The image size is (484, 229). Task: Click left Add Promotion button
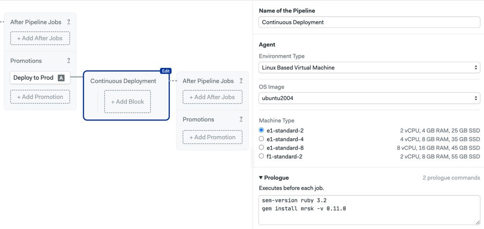pos(40,97)
